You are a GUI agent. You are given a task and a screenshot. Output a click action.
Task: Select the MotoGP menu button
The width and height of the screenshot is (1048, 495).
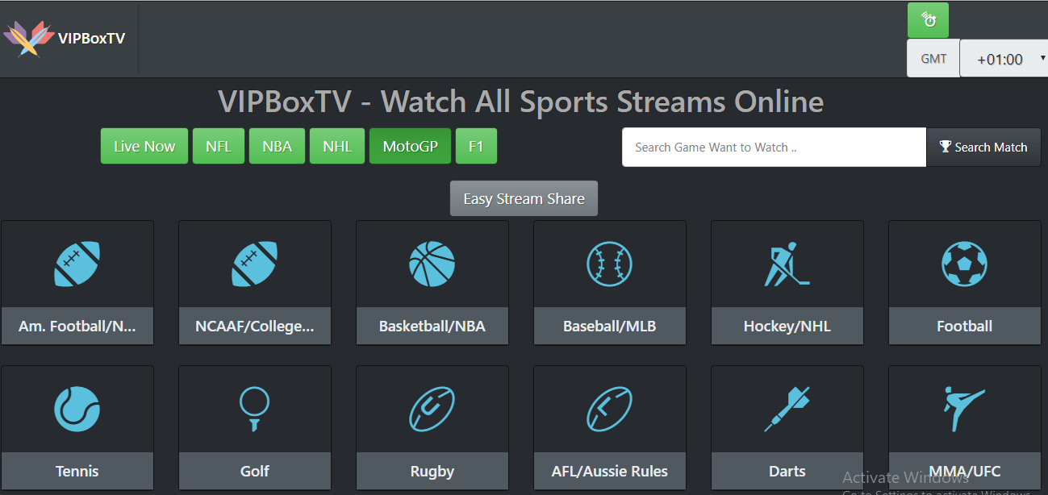411,146
